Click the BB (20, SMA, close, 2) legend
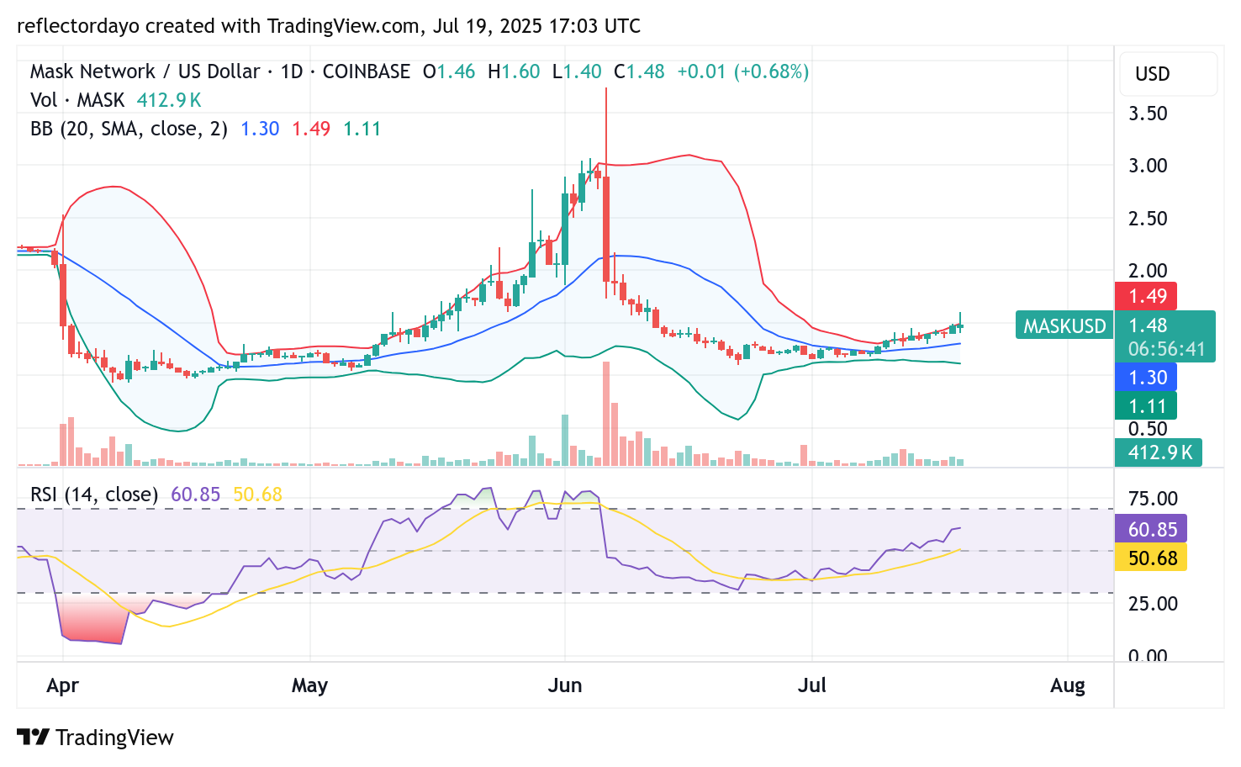1241x767 pixels. coord(129,129)
